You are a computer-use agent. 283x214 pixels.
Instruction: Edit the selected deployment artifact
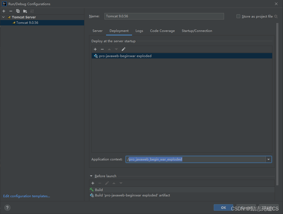click(123, 49)
